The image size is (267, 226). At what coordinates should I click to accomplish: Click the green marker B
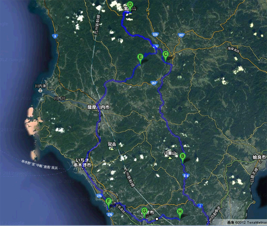pyautogui.click(x=183, y=157)
